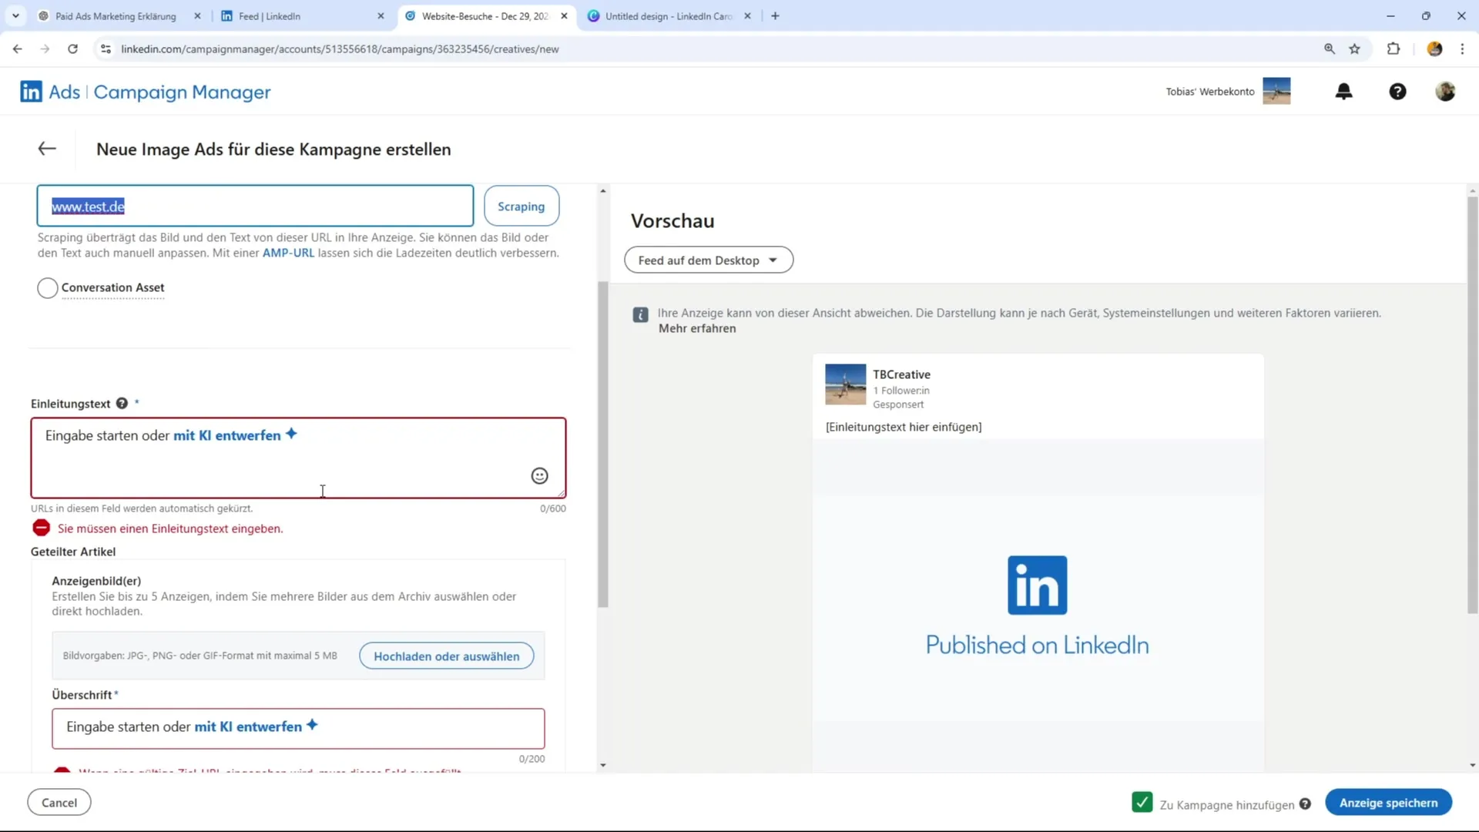
Task: Click the browser address bar URL
Action: (x=340, y=49)
